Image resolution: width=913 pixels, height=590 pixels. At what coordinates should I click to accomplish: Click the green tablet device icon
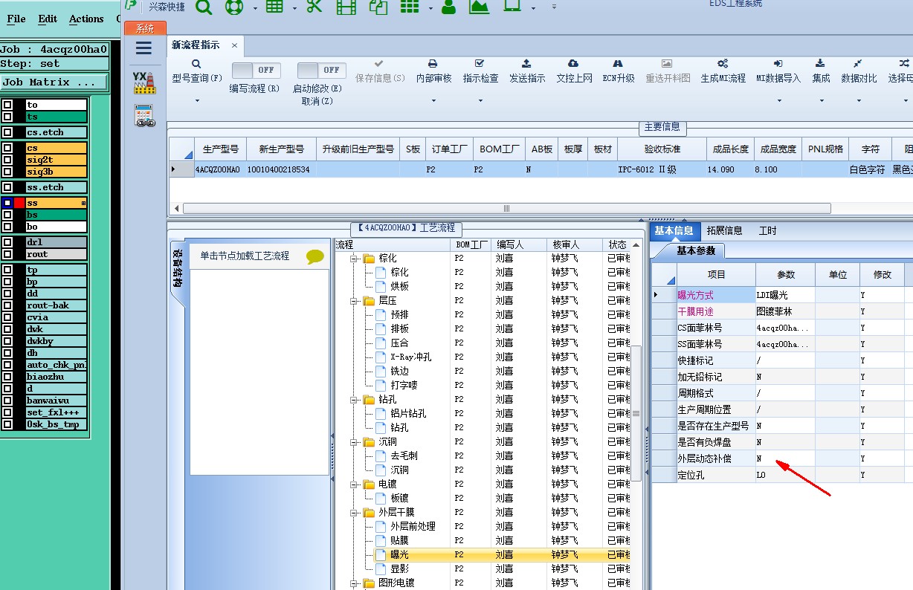tap(512, 6)
